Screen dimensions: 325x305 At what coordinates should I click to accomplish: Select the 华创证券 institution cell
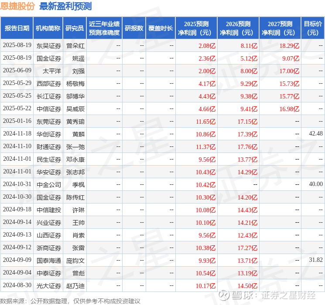coord(49,134)
